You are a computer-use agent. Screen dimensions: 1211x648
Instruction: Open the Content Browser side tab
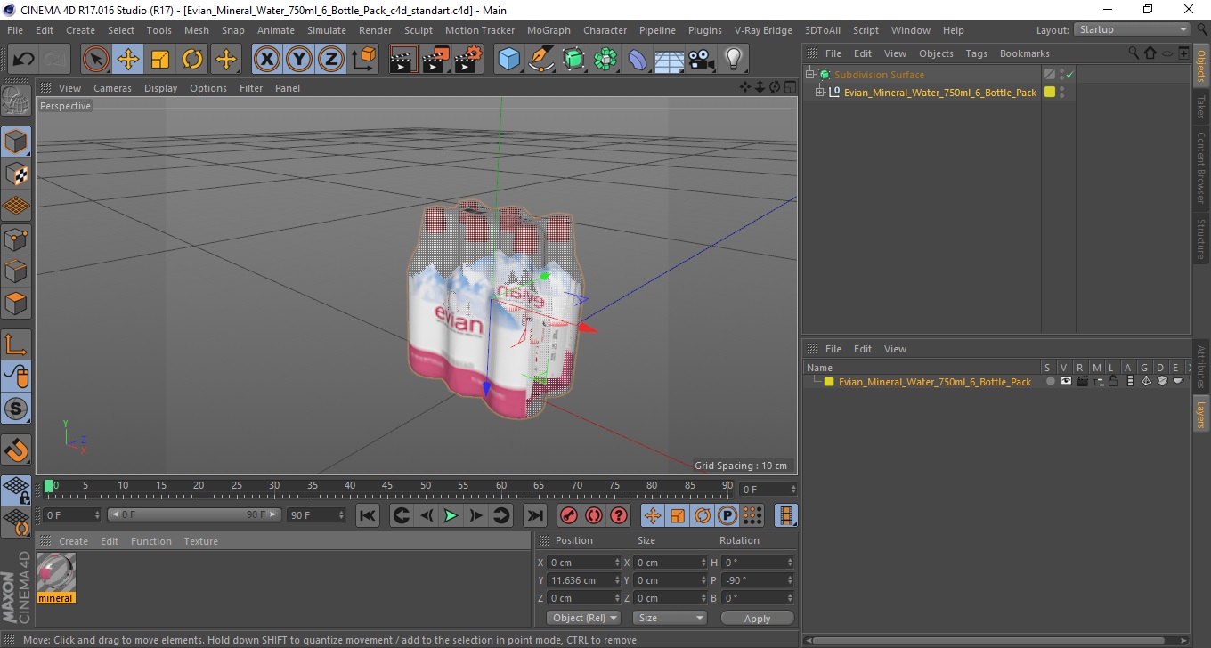tap(1201, 167)
